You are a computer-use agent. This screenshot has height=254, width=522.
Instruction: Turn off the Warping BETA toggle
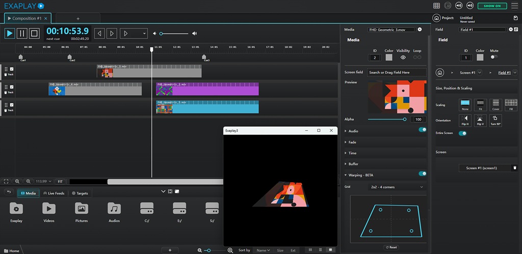click(x=422, y=174)
